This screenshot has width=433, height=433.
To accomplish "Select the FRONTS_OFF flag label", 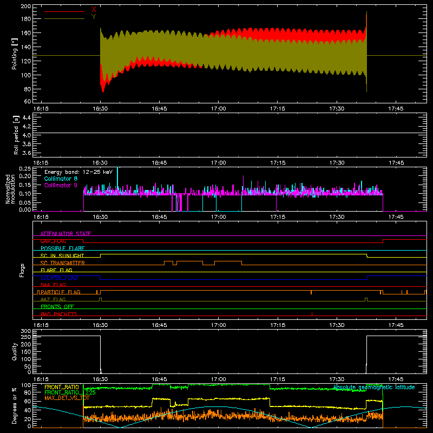I will pyautogui.click(x=57, y=306).
